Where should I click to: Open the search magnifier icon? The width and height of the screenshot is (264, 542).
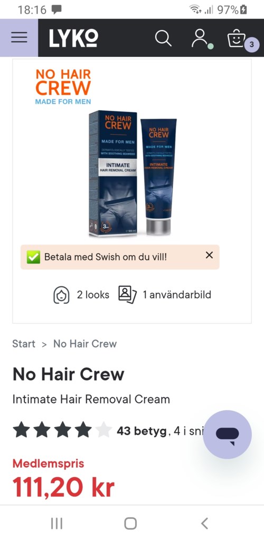coord(163,38)
